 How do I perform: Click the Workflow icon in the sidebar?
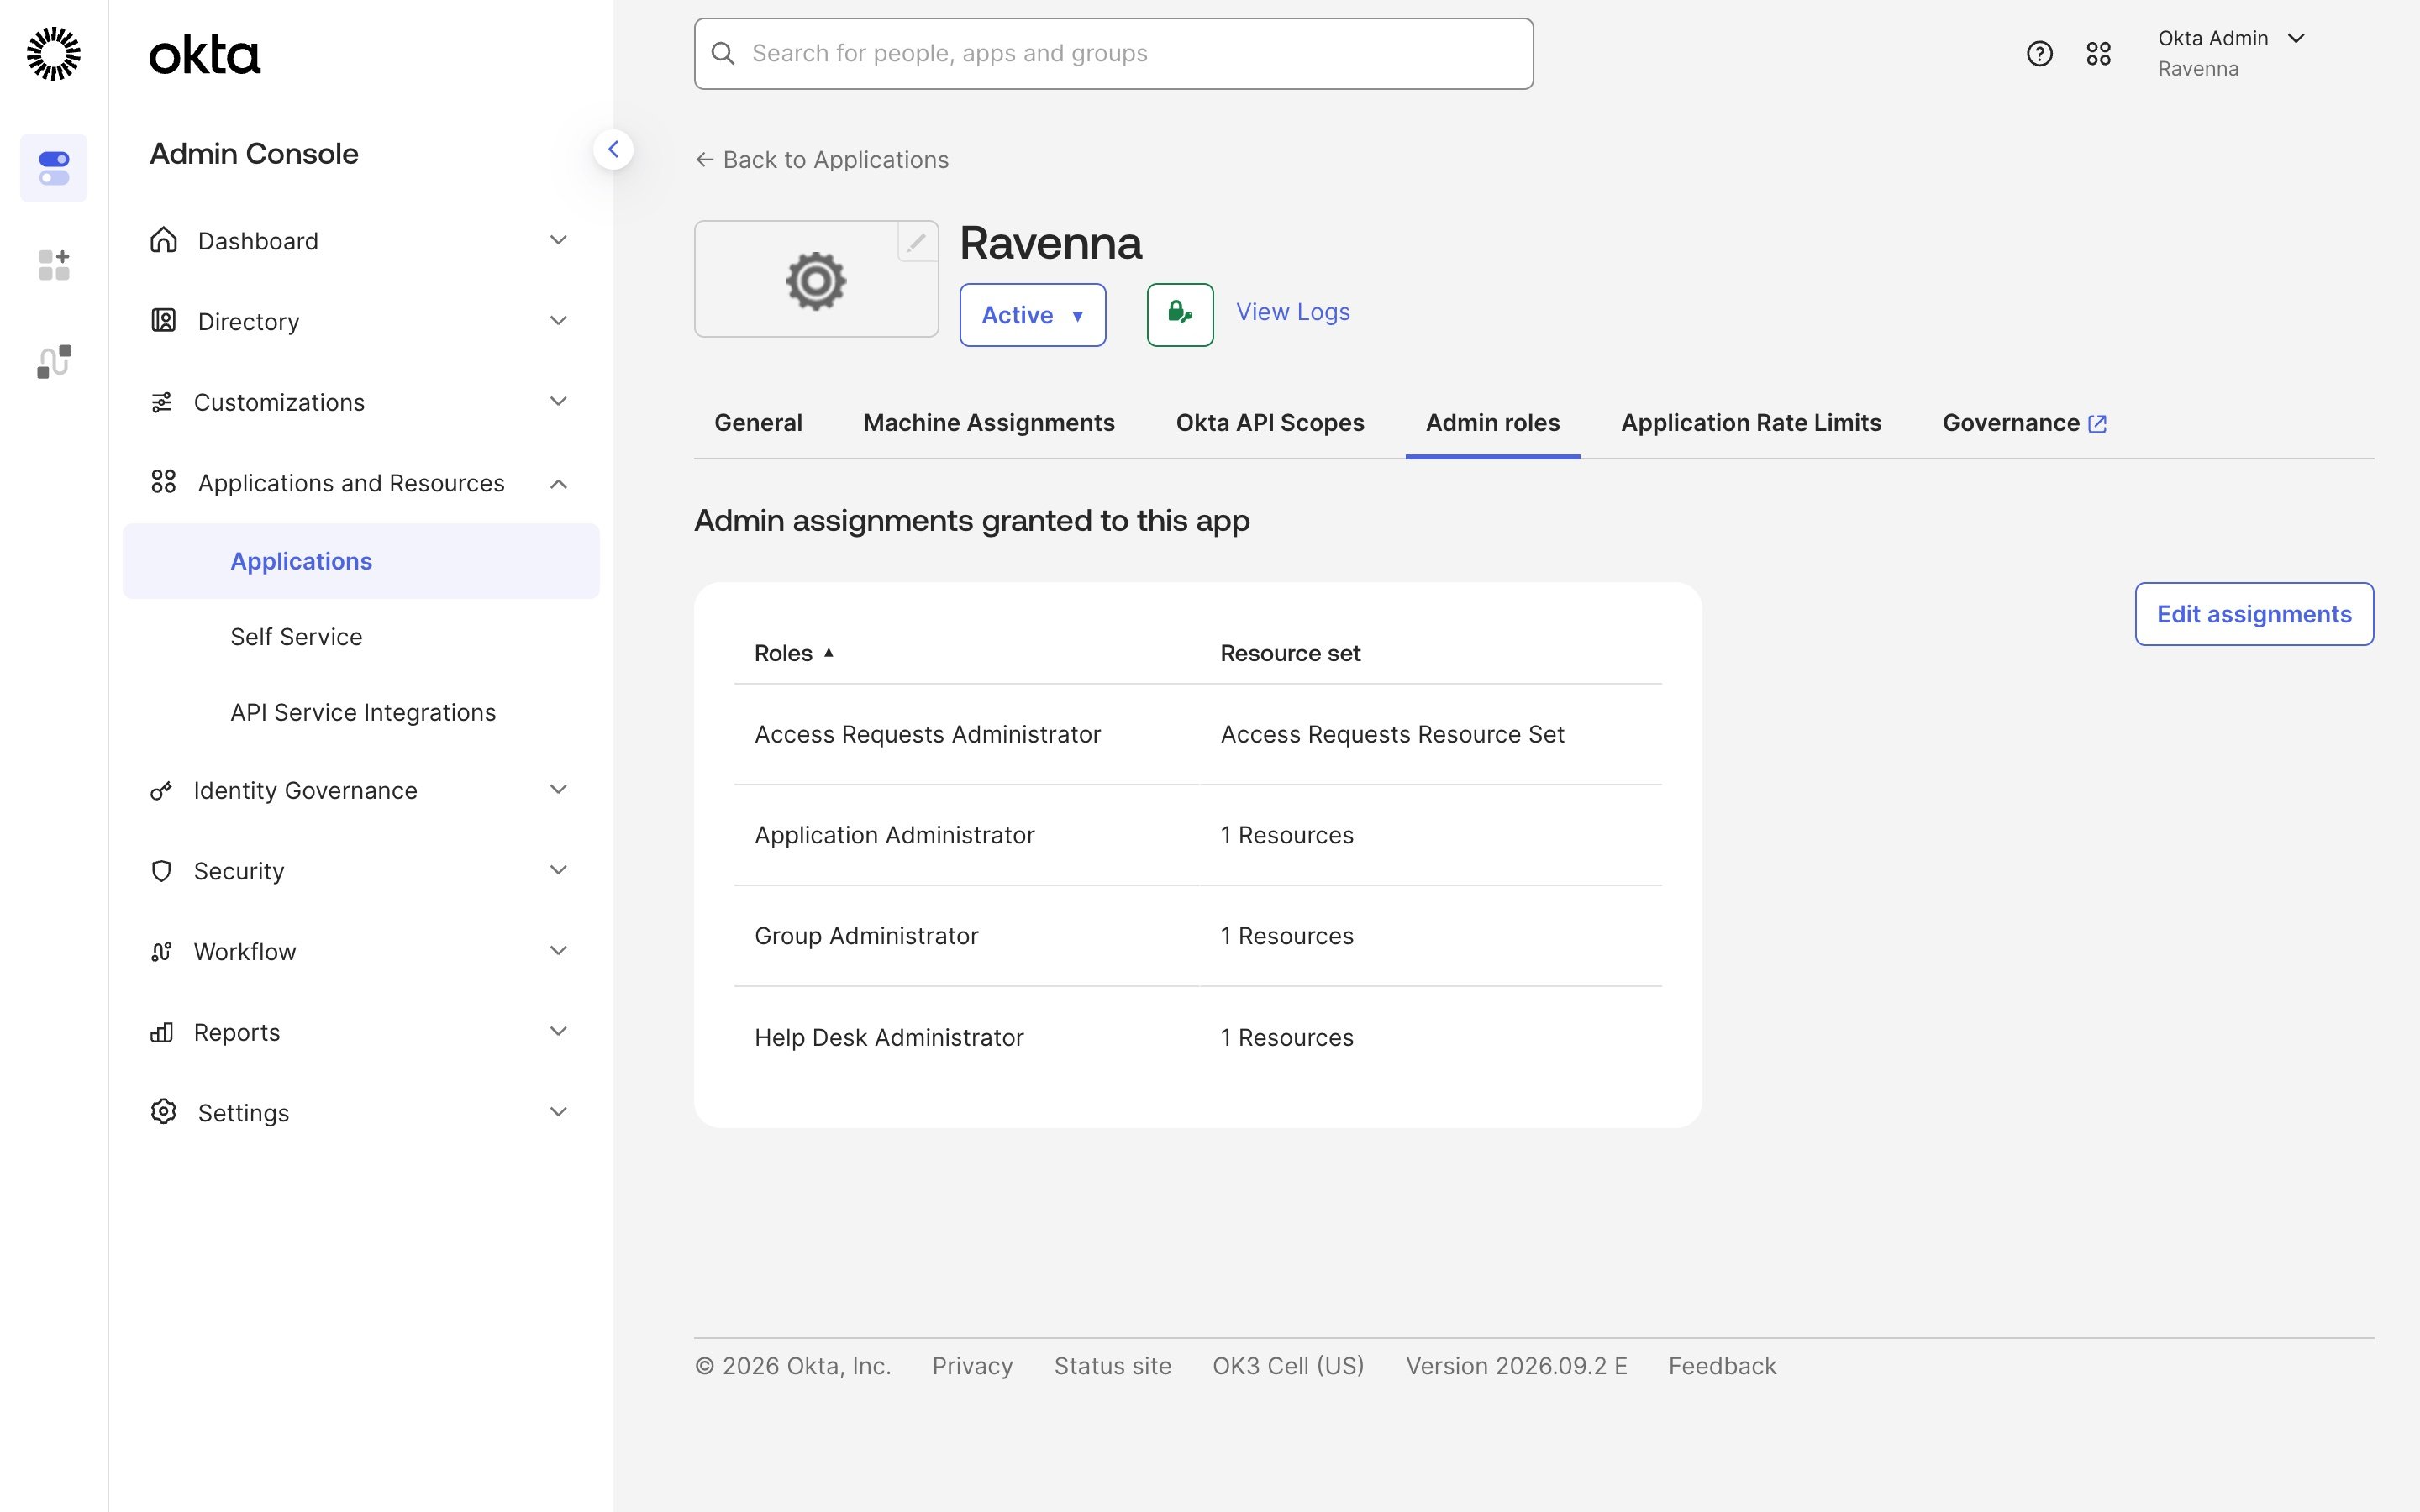[x=161, y=951]
